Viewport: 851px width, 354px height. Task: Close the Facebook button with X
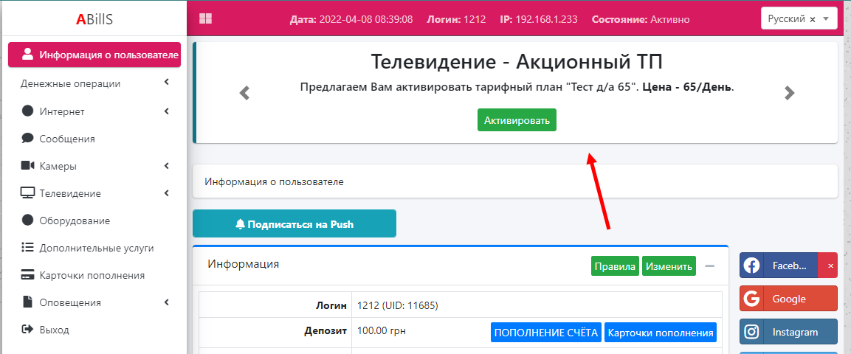pos(830,265)
